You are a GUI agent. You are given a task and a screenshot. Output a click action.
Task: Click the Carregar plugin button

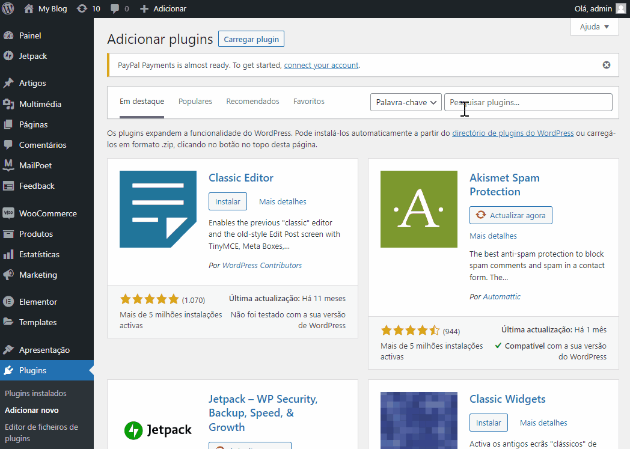point(251,39)
